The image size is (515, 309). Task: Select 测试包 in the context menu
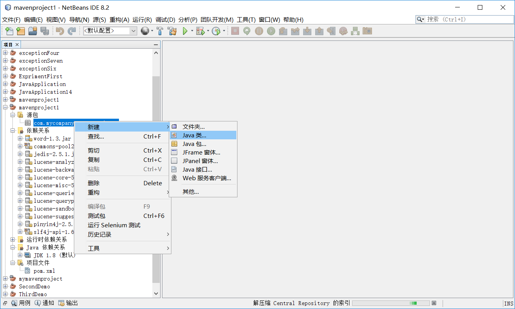122,216
